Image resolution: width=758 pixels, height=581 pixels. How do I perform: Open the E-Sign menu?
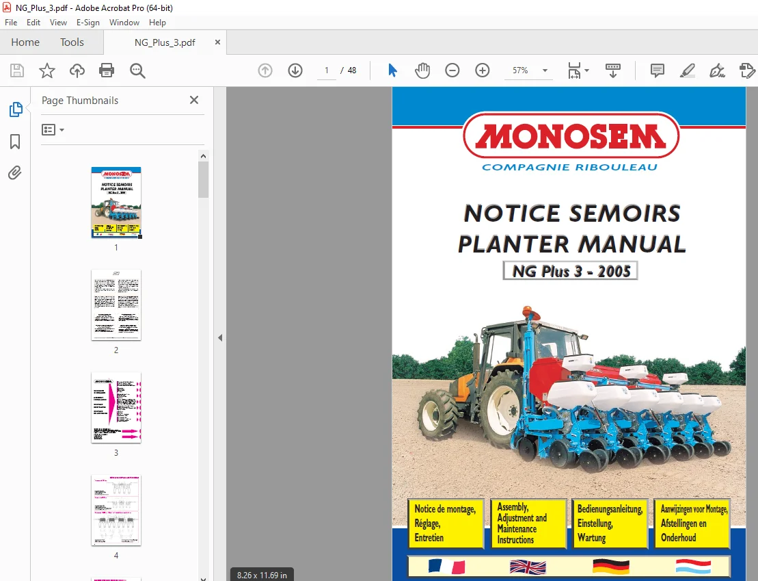88,23
